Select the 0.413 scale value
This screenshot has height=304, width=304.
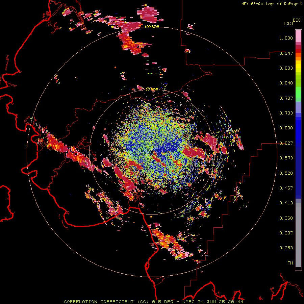[x=286, y=203]
